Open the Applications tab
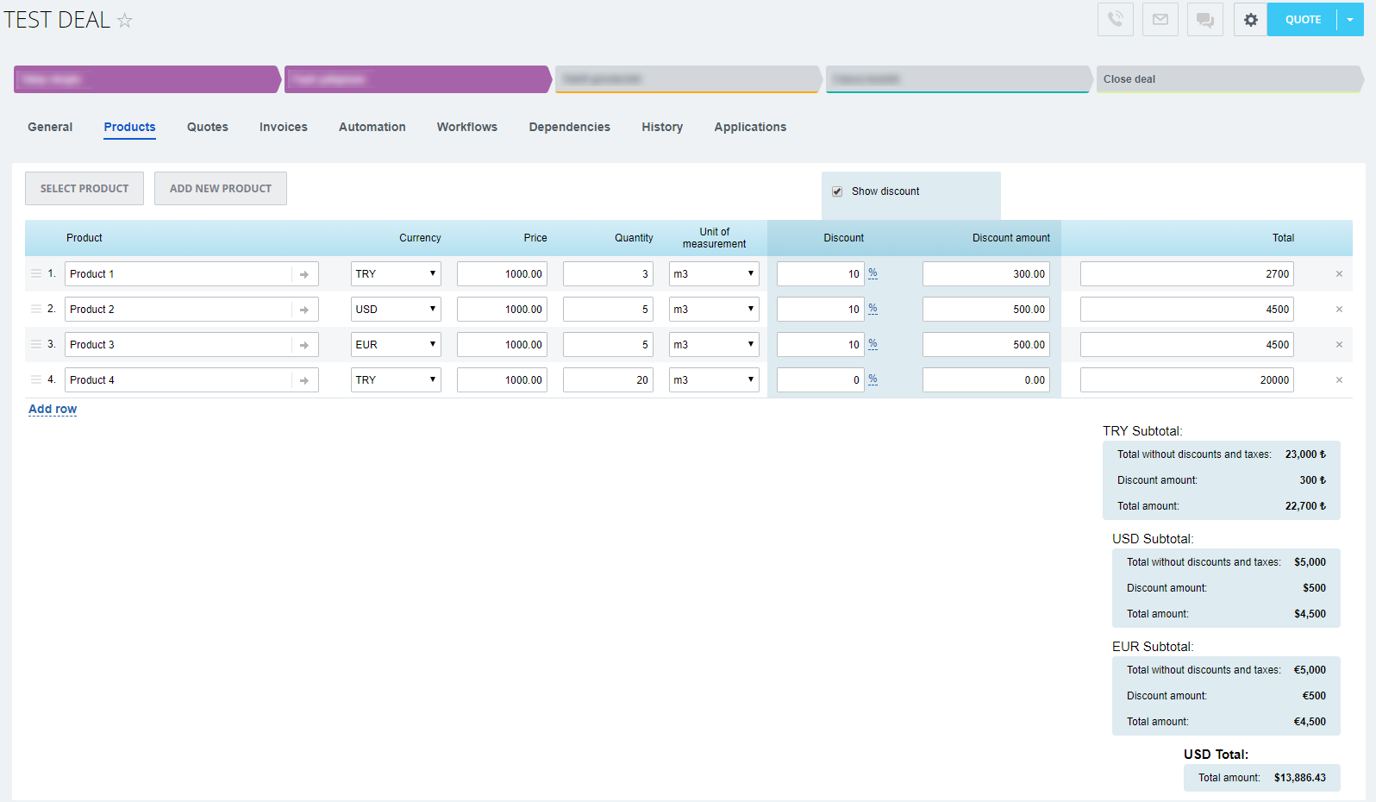 pyautogui.click(x=750, y=127)
